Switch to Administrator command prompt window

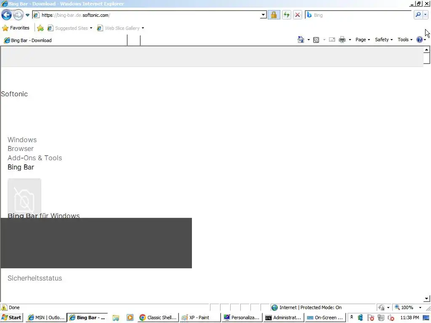coord(284,318)
